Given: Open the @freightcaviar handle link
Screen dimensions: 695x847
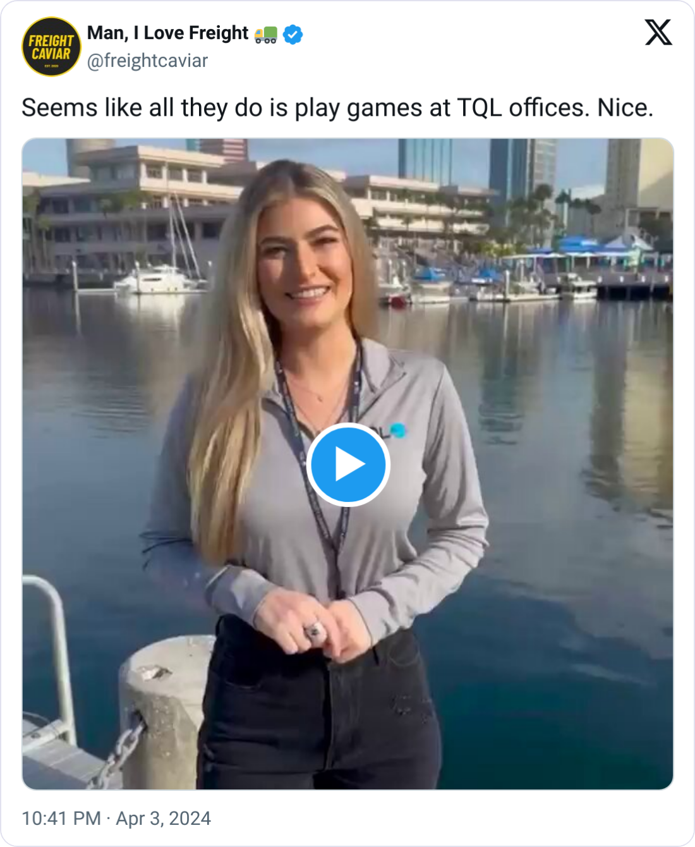Looking at the screenshot, I should click(147, 61).
